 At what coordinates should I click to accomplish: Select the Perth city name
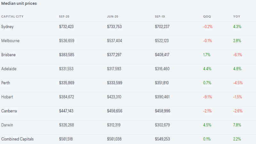(5, 83)
